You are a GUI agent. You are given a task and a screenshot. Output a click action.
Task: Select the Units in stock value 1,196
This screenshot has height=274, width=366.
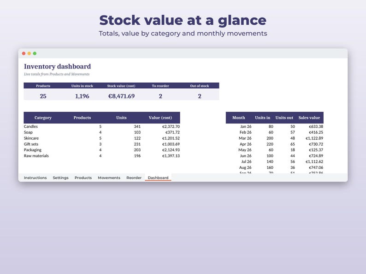pyautogui.click(x=82, y=96)
